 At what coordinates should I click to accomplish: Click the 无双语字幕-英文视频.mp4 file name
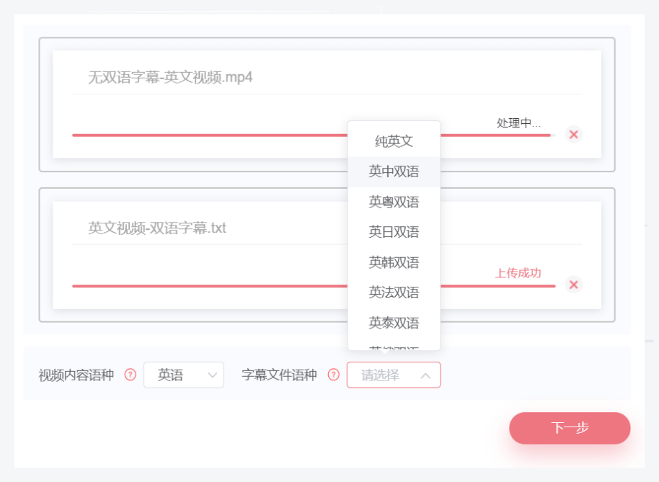tap(170, 77)
